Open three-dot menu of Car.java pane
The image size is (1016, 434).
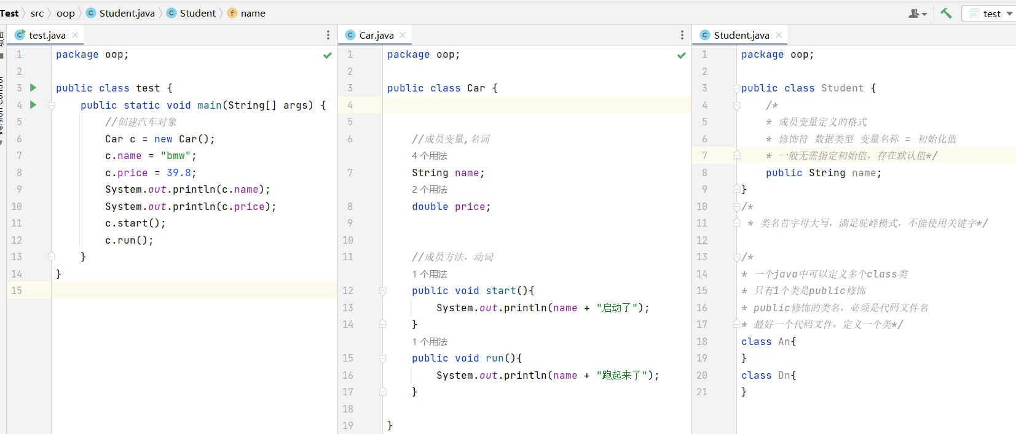pos(682,35)
